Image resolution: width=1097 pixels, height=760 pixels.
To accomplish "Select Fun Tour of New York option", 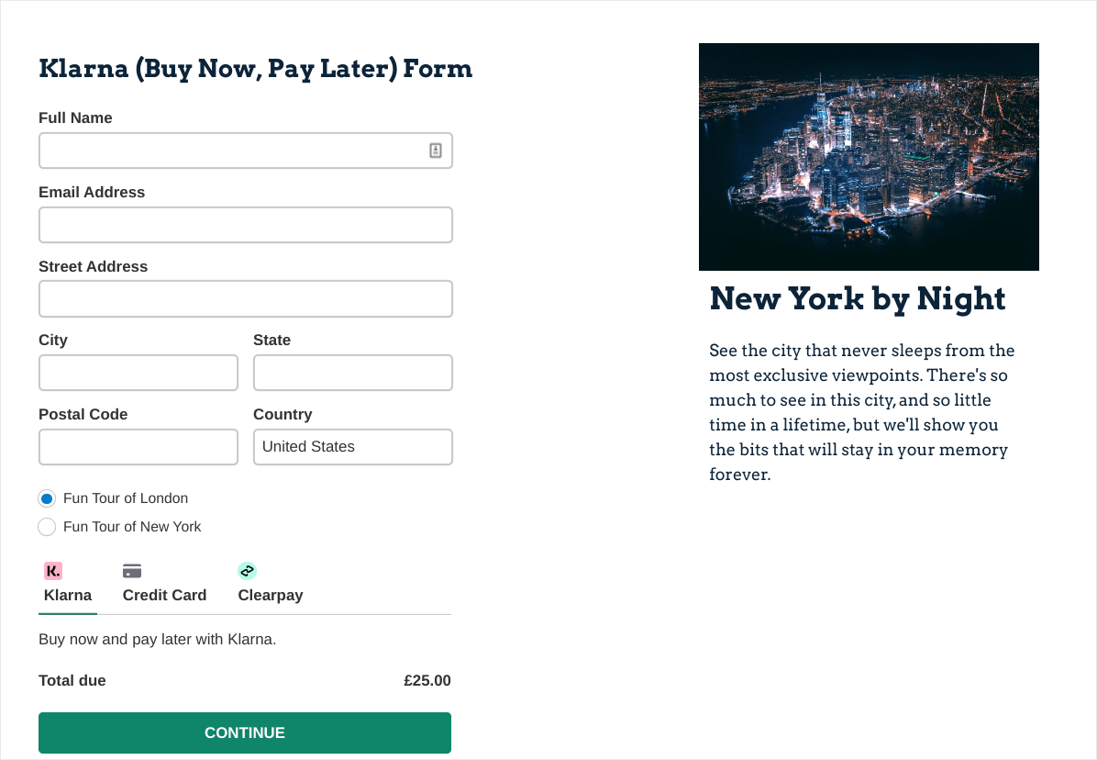I will (x=47, y=527).
